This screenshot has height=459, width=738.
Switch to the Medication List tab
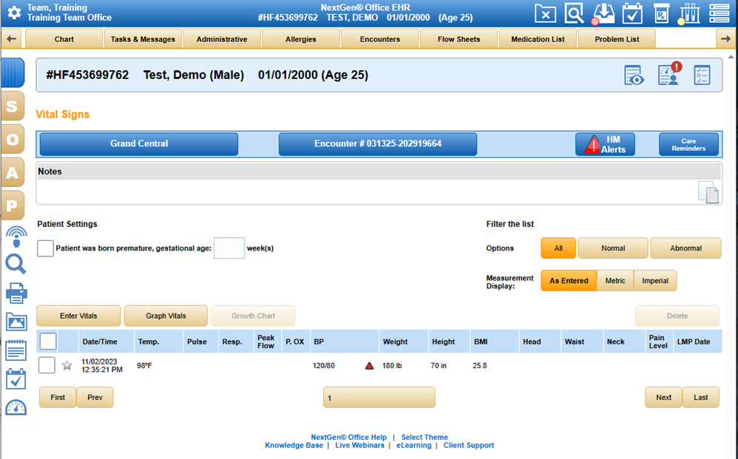538,39
